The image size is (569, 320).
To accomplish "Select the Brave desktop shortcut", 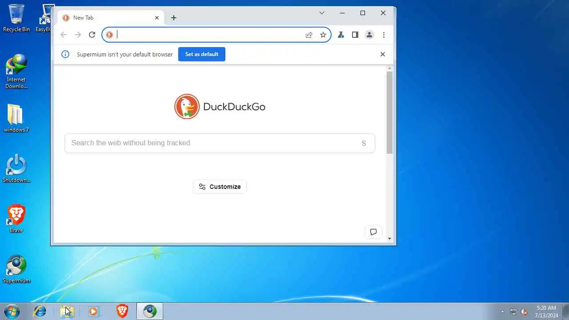I will [x=16, y=219].
